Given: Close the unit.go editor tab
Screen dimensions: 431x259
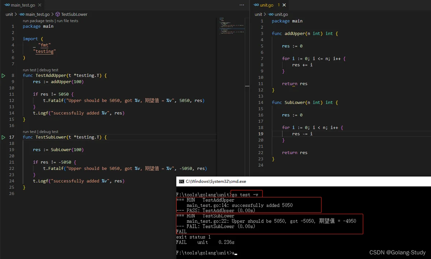Looking at the screenshot, I should pos(284,5).
